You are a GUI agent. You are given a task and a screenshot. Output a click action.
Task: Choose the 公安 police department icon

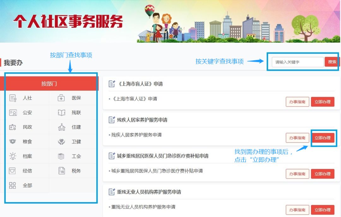click(13, 113)
